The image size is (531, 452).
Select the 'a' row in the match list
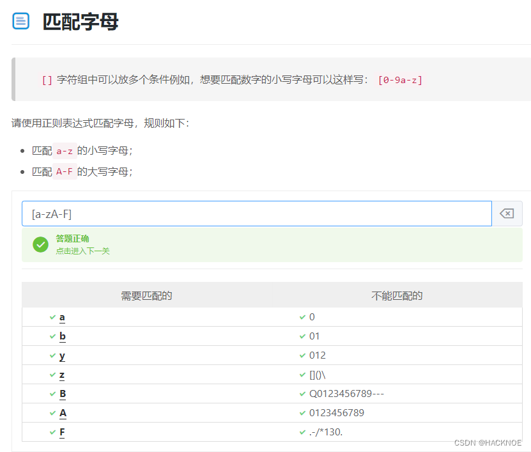click(147, 317)
